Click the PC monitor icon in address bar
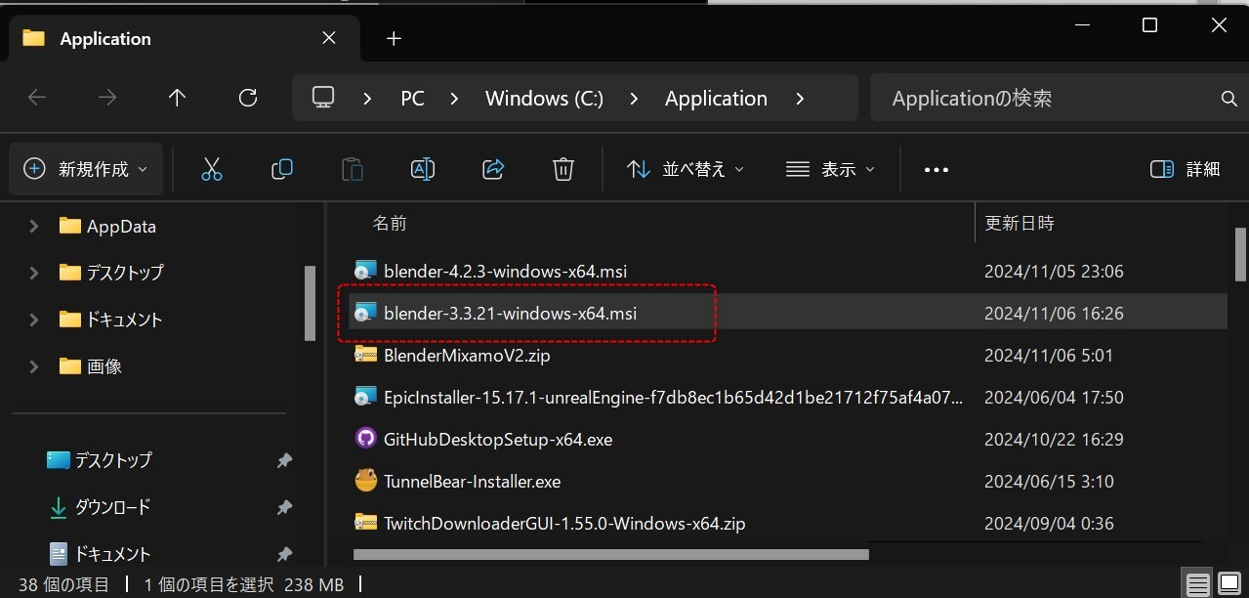The image size is (1249, 598). 323,98
